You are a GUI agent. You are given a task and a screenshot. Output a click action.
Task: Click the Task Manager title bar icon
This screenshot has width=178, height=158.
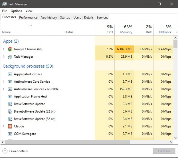pos(5,4)
